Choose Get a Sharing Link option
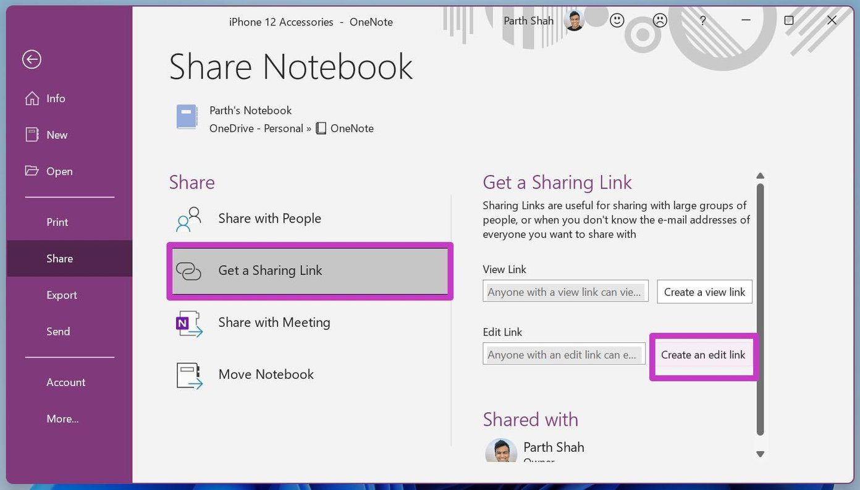860x490 pixels. click(x=310, y=271)
